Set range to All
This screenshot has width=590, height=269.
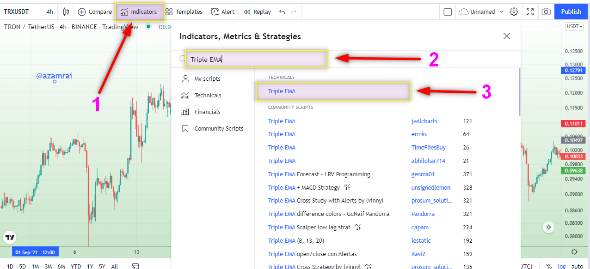pyautogui.click(x=115, y=266)
